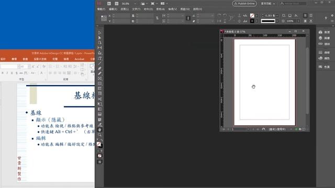This screenshot has height=188, width=335.
Task: Click the Quick Apply lightning icon
Action: pyautogui.click(x=326, y=18)
